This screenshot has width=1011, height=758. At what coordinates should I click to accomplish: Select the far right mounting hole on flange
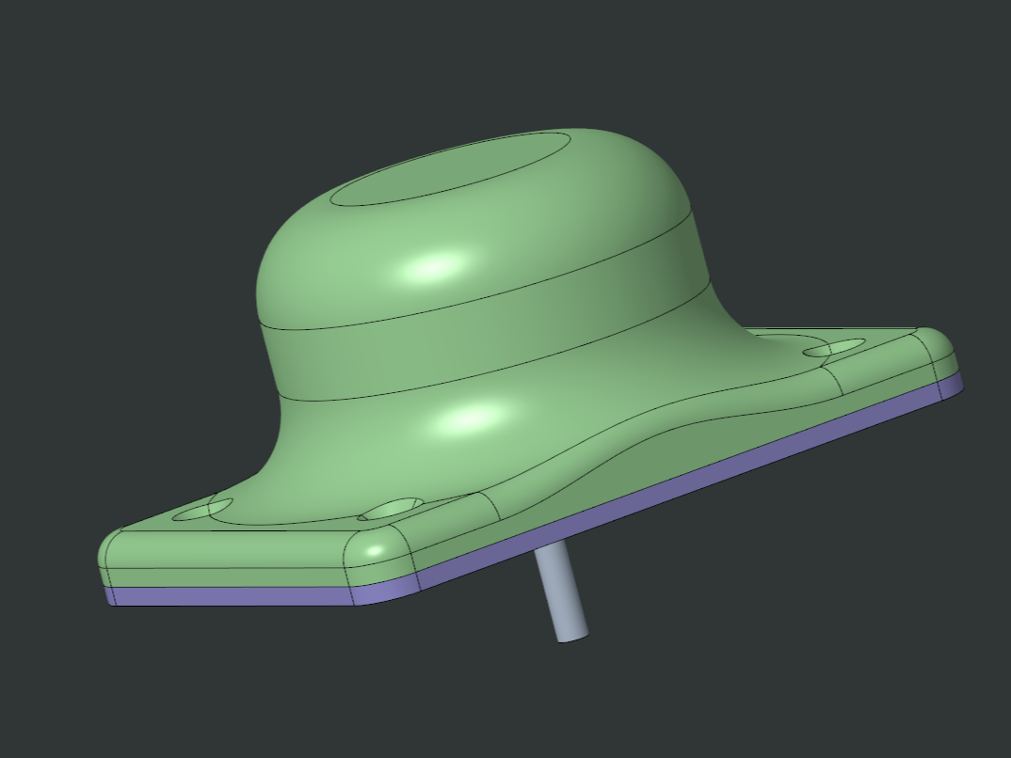click(x=836, y=348)
